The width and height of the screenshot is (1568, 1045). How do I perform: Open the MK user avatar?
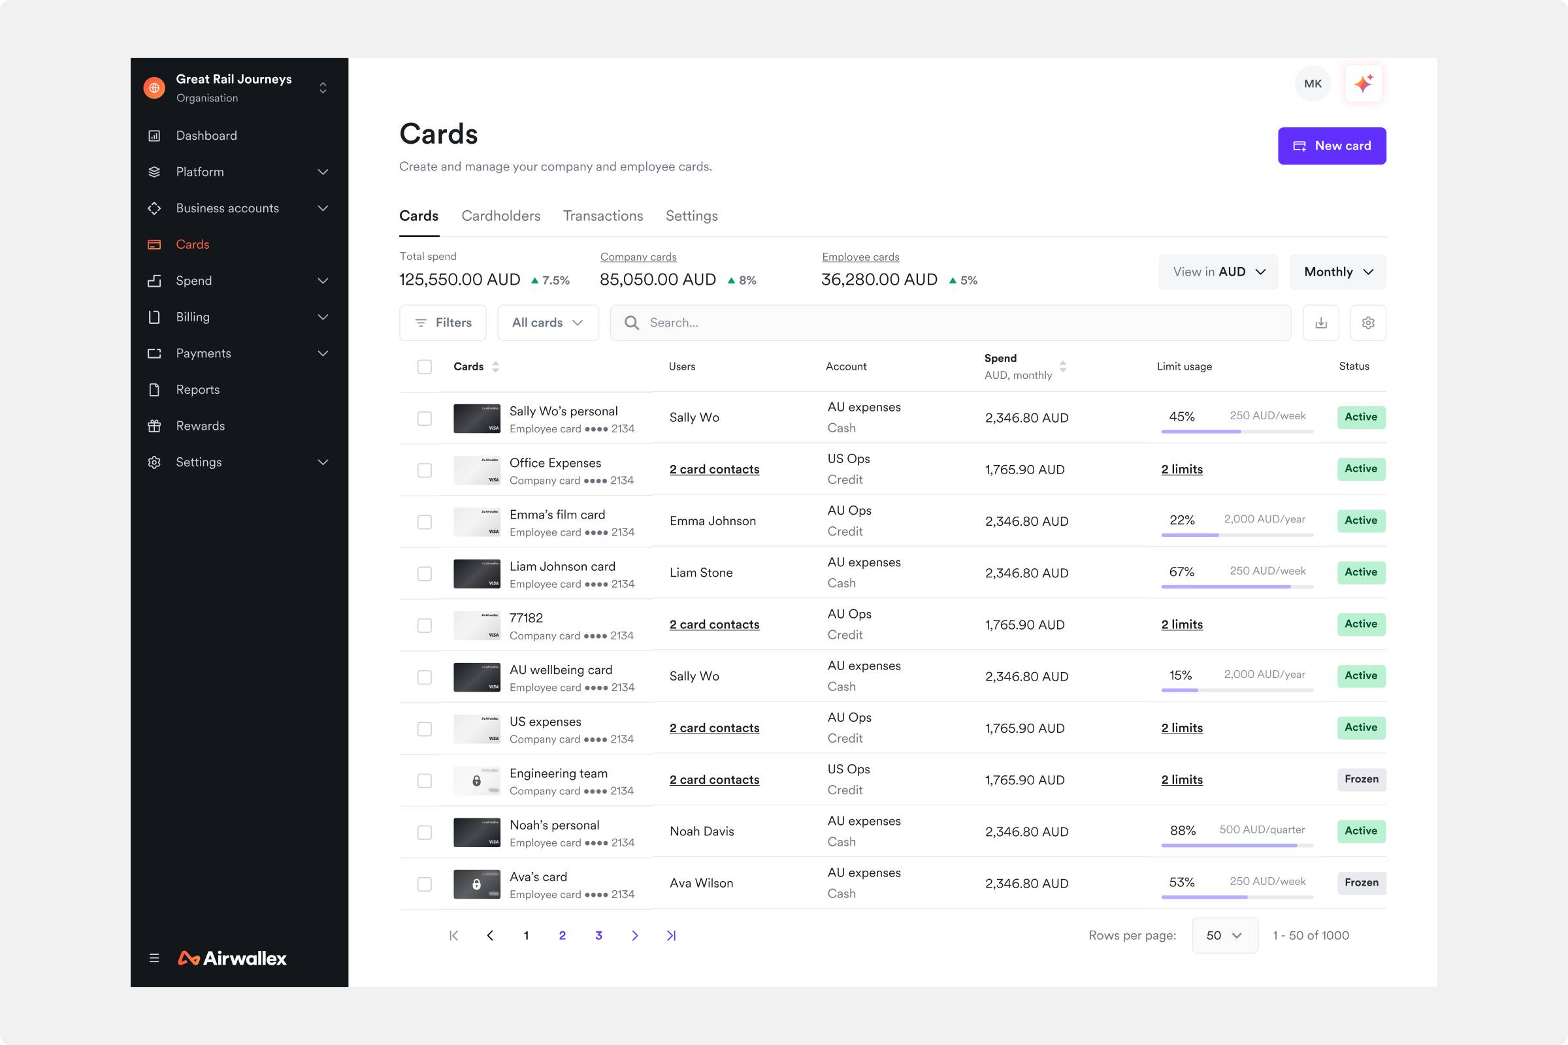pos(1313,84)
